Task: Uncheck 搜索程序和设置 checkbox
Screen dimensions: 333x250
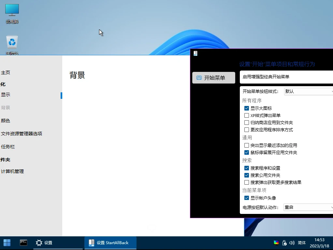Action: pos(247,168)
